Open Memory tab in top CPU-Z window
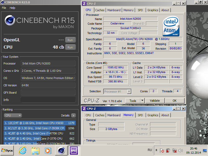 point(128,10)
